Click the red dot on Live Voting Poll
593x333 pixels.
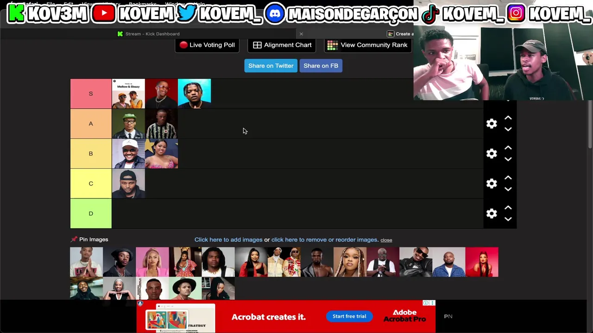183,45
